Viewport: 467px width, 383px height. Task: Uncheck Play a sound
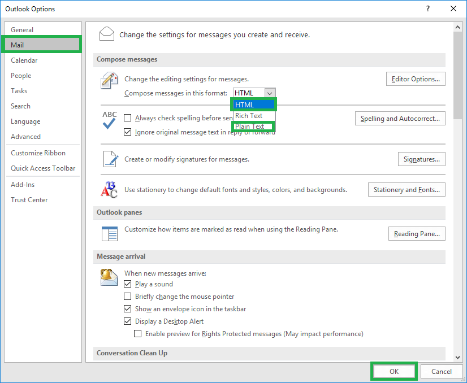pyautogui.click(x=127, y=284)
